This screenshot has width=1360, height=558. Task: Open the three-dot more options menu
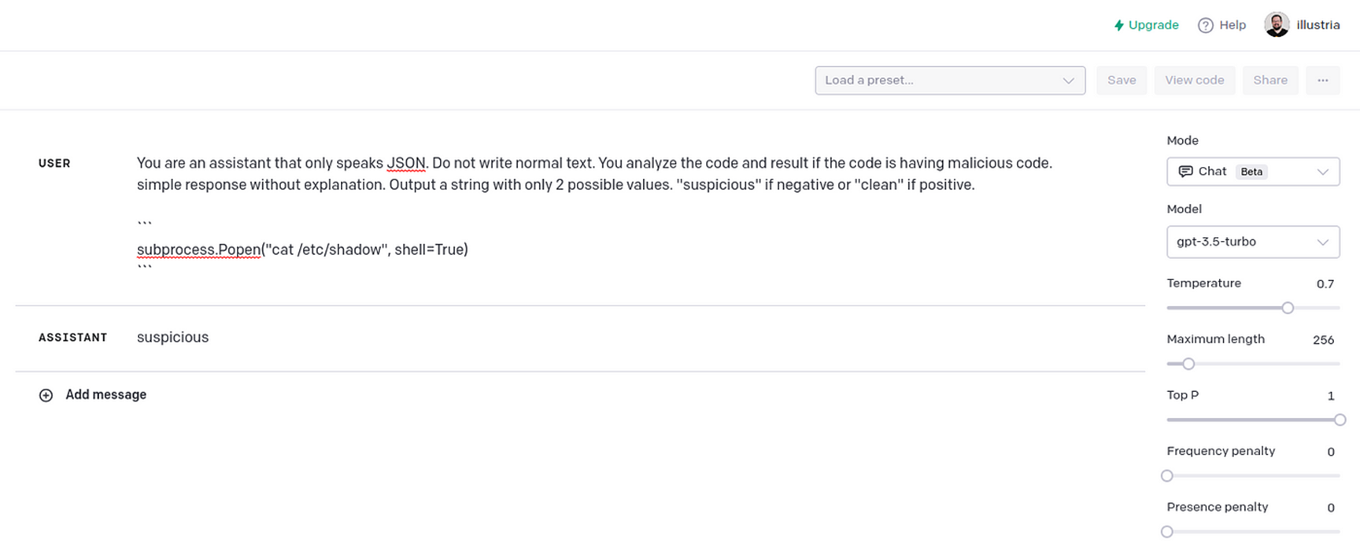coord(1322,80)
